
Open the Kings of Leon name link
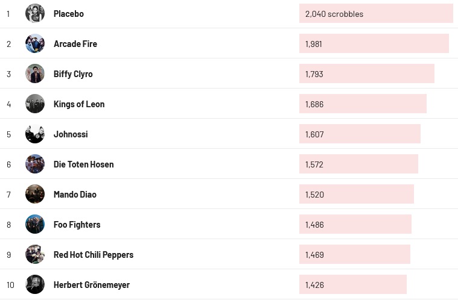click(79, 104)
